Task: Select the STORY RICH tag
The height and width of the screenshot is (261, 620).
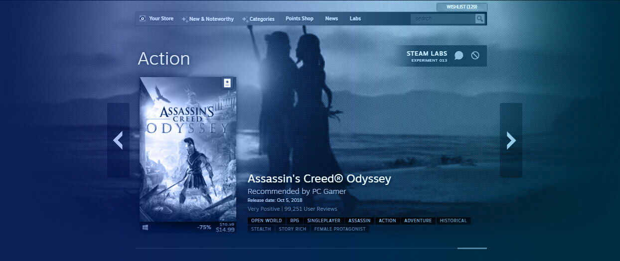Action: pyautogui.click(x=293, y=229)
